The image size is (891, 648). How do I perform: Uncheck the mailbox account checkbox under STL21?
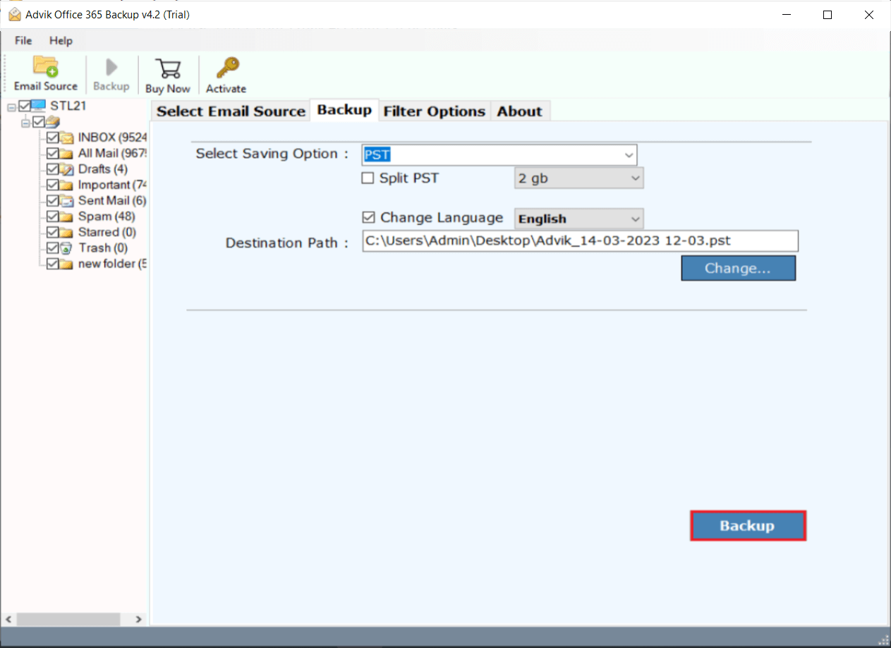pyautogui.click(x=39, y=122)
